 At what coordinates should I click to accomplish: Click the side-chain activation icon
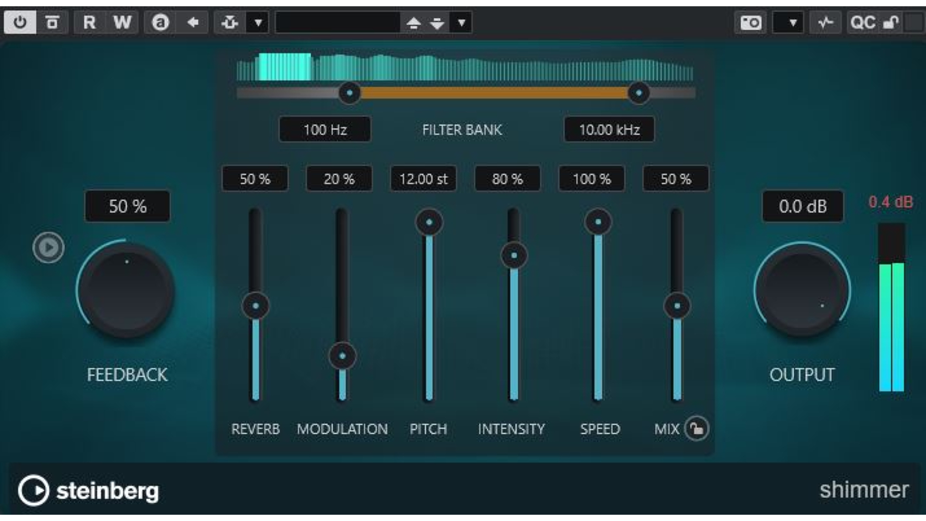pyautogui.click(x=230, y=22)
